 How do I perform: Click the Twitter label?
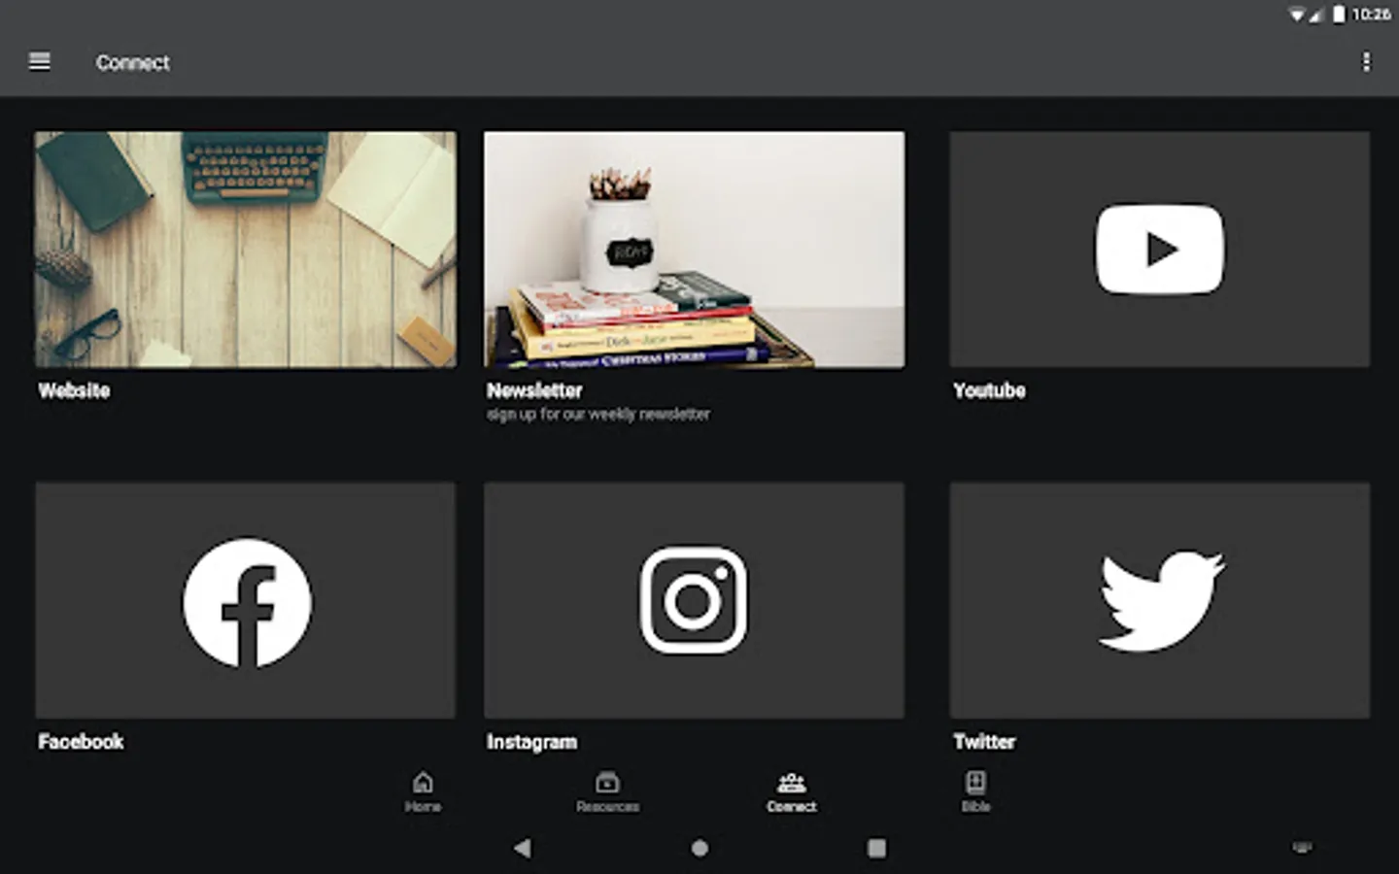click(x=984, y=742)
